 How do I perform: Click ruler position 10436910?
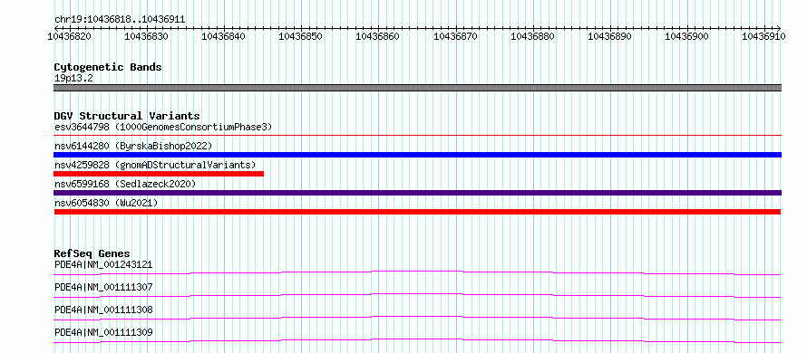763,36
